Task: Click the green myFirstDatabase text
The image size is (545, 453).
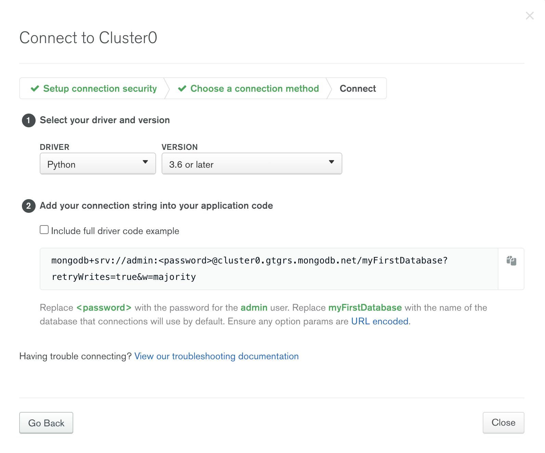Action: click(x=365, y=308)
